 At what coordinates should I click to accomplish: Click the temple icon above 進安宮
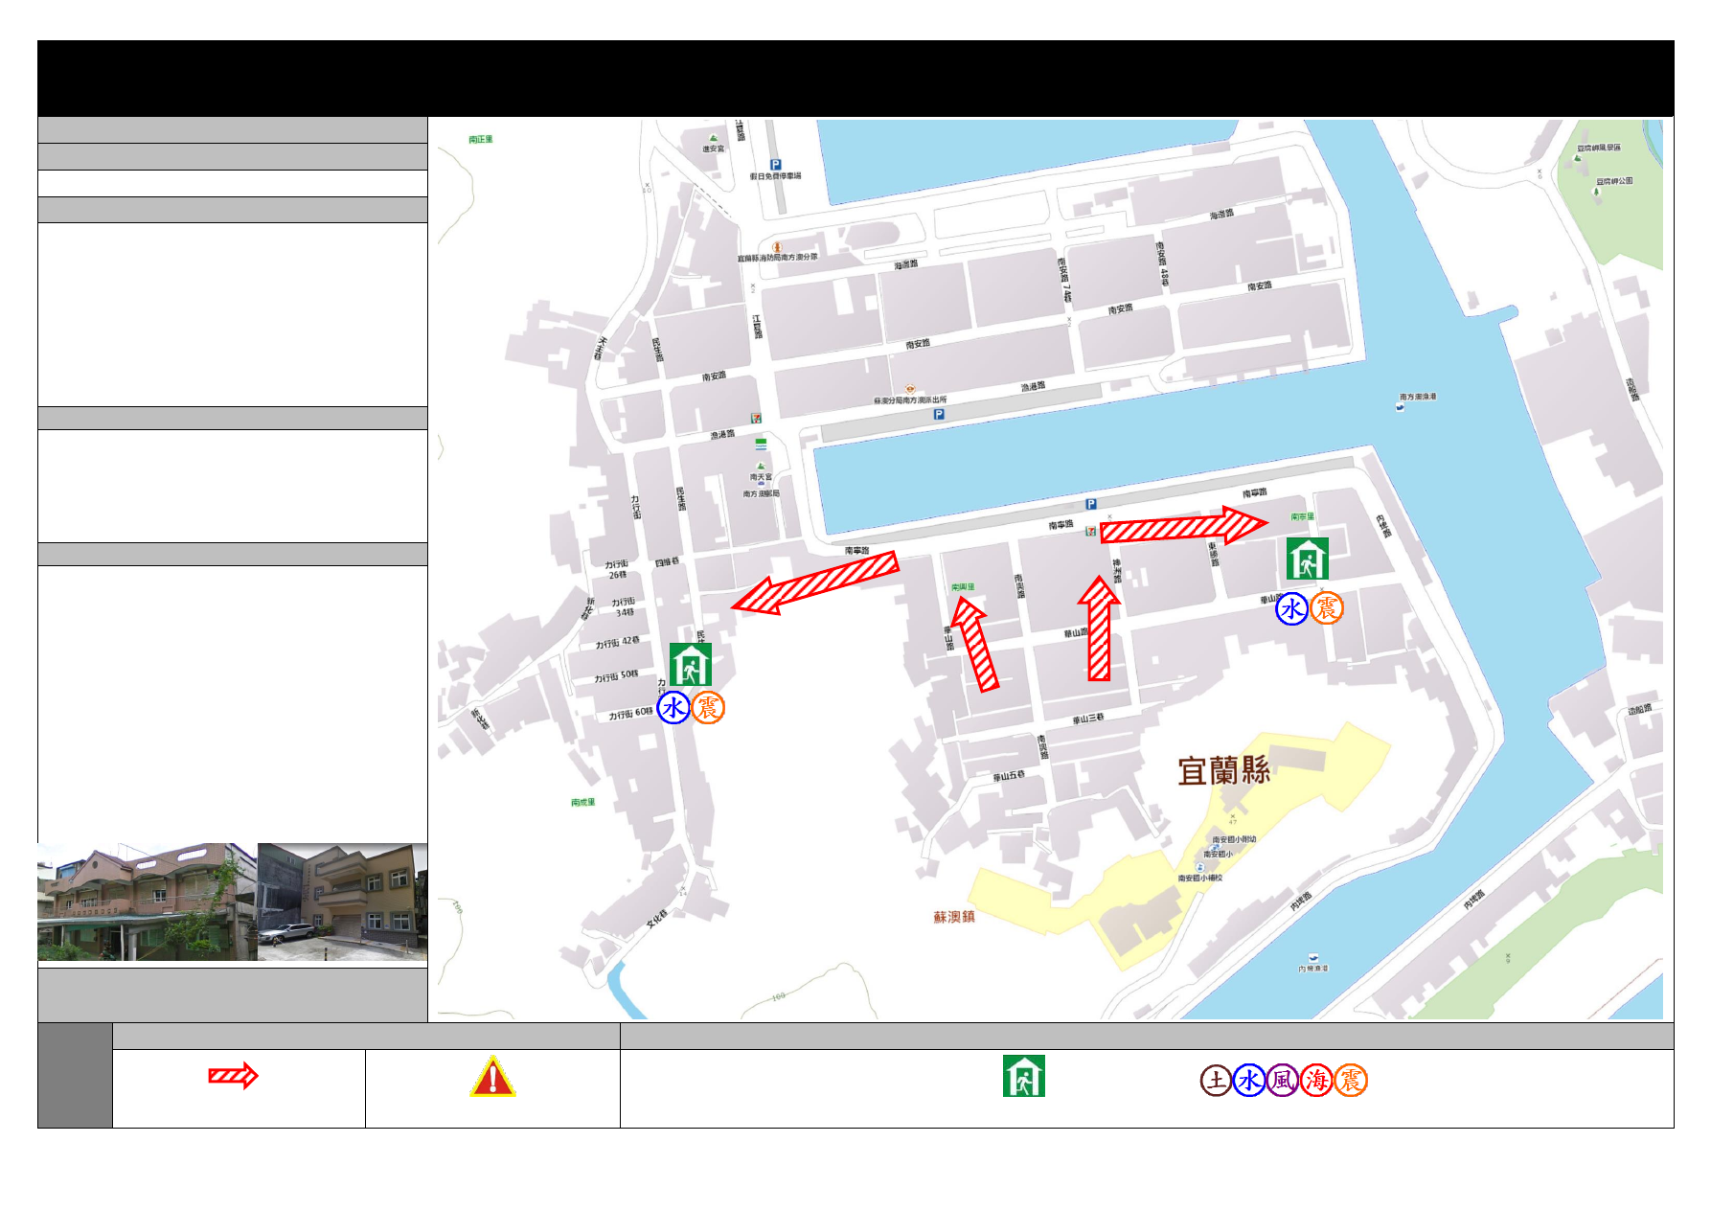(x=713, y=138)
